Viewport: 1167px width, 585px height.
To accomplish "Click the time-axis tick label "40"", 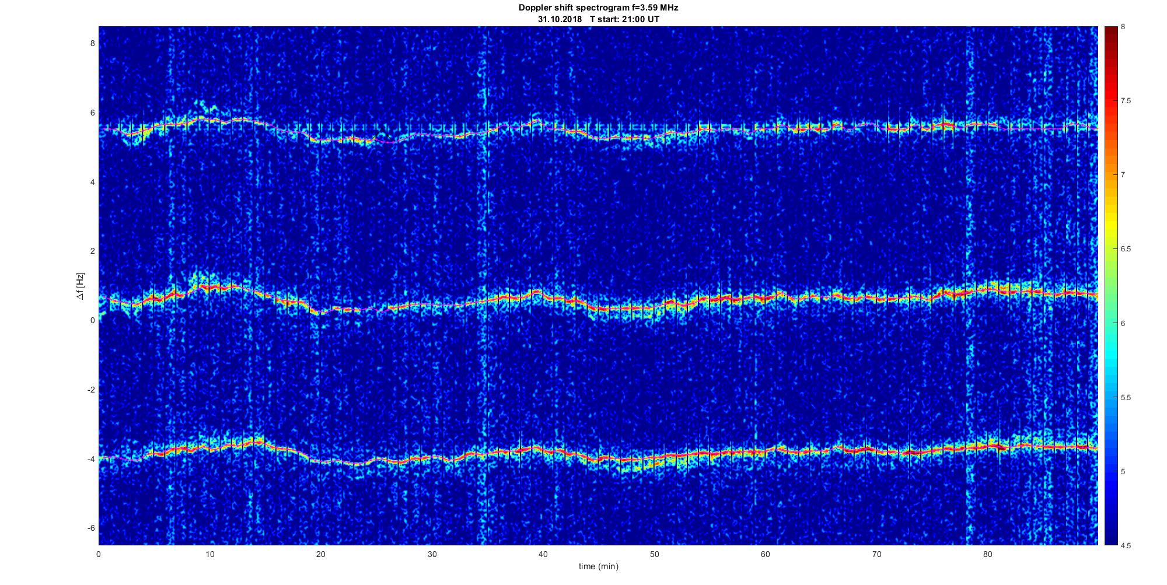I will [x=543, y=554].
